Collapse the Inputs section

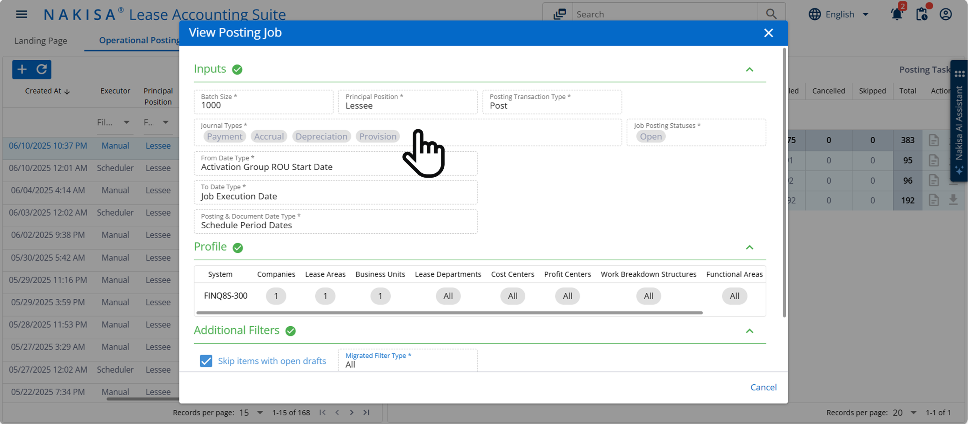750,69
